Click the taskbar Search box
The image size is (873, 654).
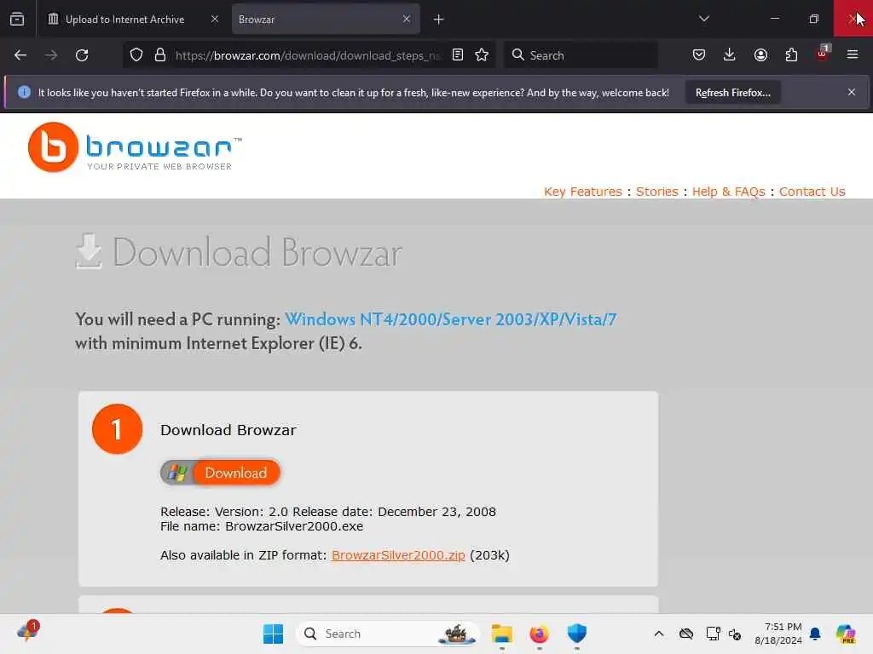(x=388, y=634)
